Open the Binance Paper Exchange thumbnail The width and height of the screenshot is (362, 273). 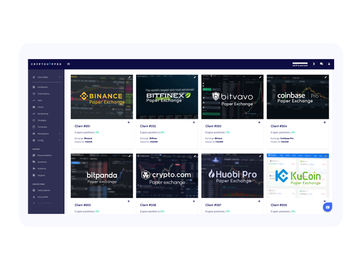click(102, 97)
